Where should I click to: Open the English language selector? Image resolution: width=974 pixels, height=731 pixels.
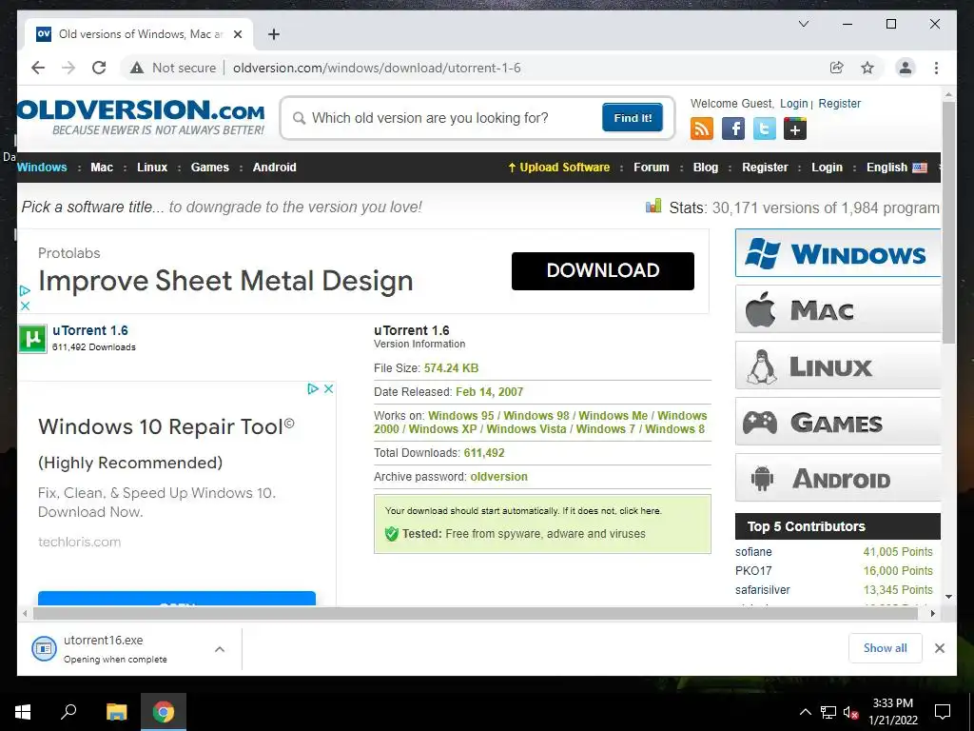pyautogui.click(x=896, y=168)
